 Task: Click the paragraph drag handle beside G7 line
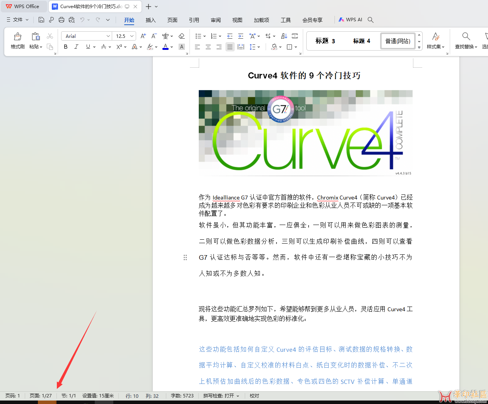(x=185, y=257)
